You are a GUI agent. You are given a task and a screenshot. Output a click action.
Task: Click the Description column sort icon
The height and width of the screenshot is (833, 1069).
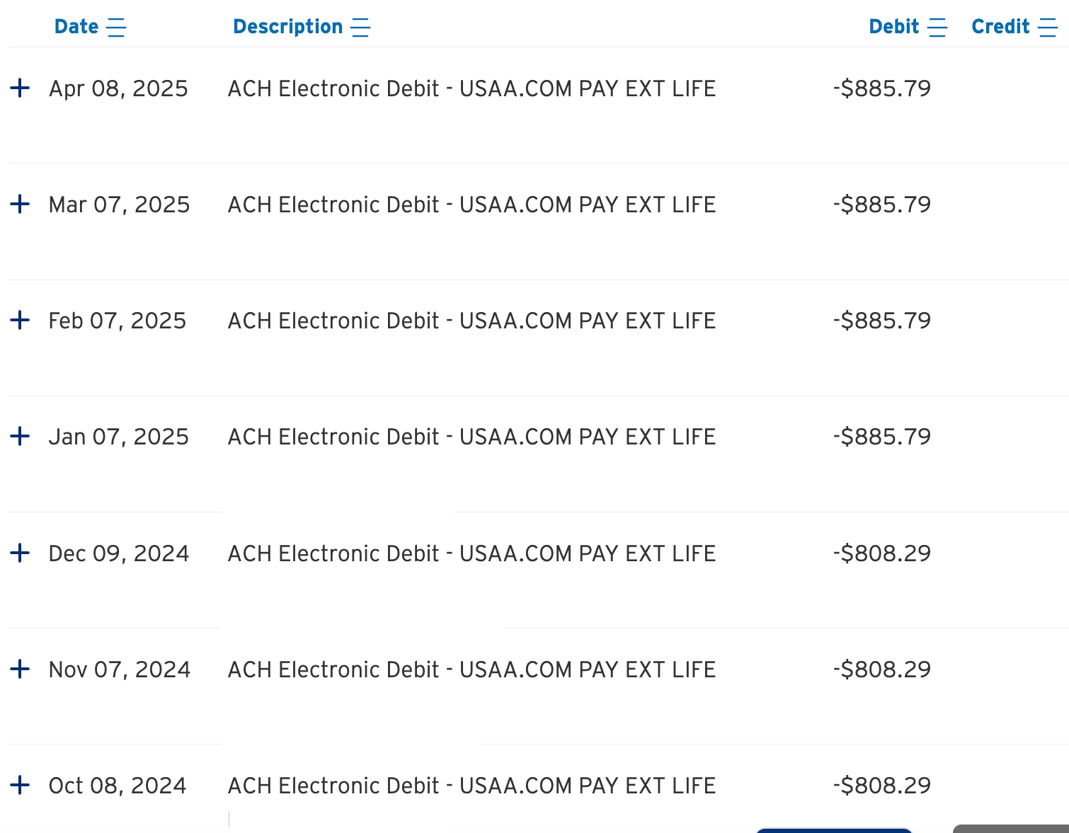click(360, 28)
